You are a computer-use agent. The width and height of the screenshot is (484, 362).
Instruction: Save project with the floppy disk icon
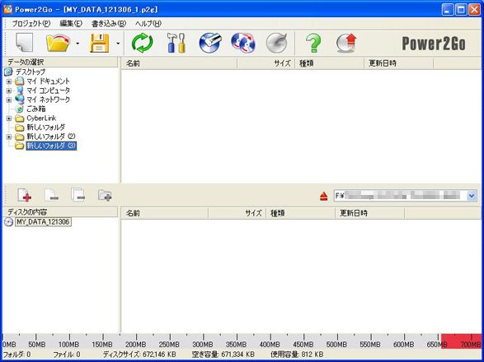[100, 43]
